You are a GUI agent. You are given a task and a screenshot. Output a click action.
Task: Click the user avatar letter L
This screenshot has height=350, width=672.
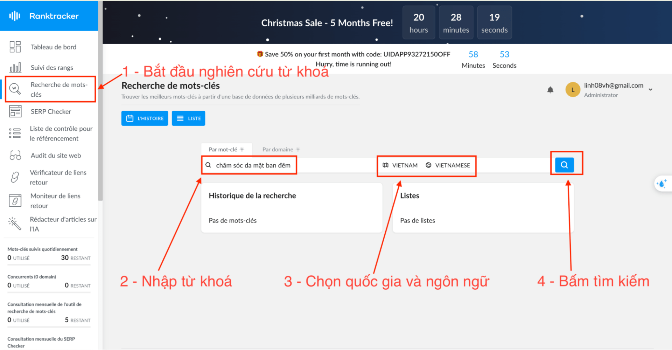573,90
